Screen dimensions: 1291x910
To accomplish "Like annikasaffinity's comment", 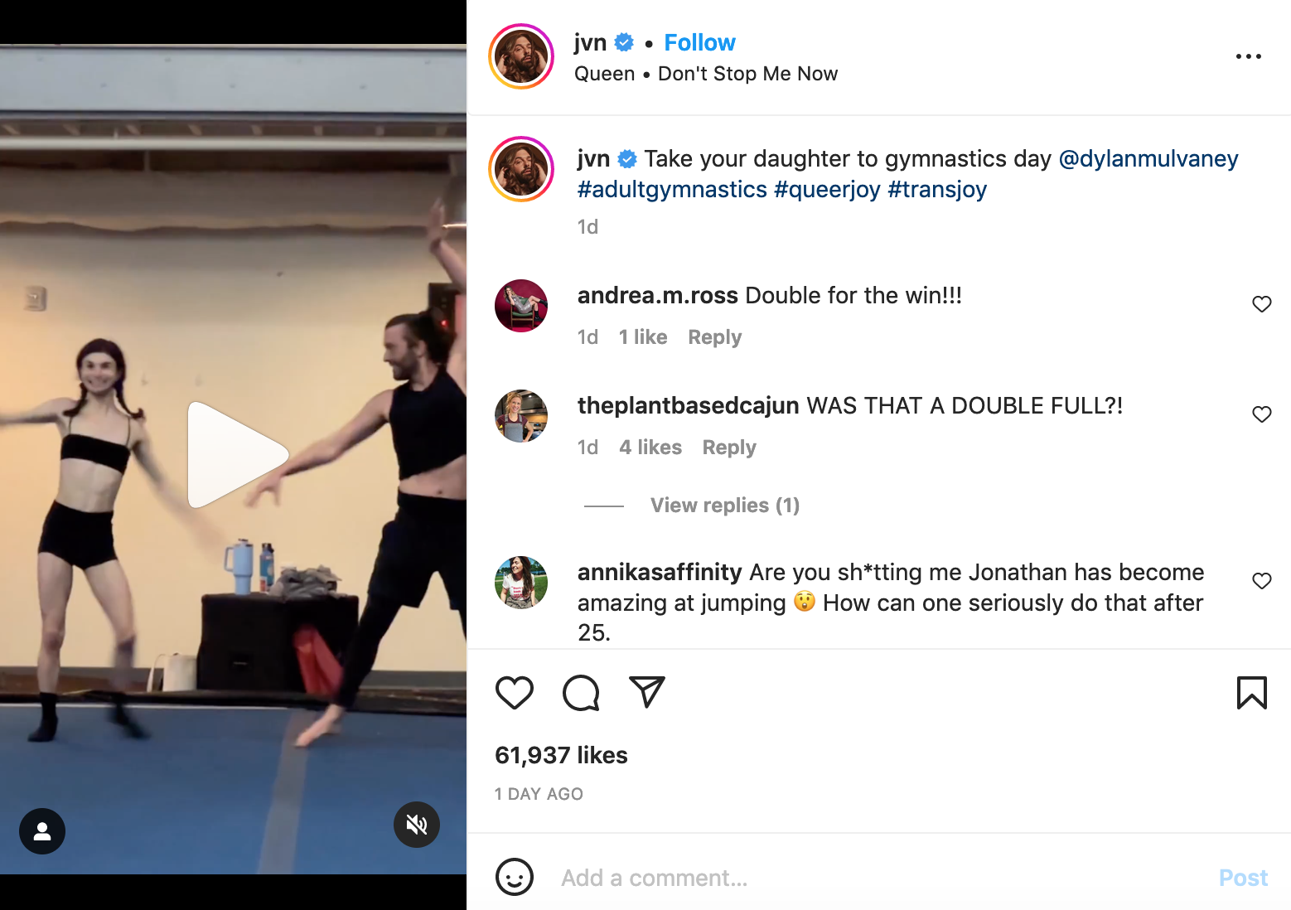I will [1261, 581].
